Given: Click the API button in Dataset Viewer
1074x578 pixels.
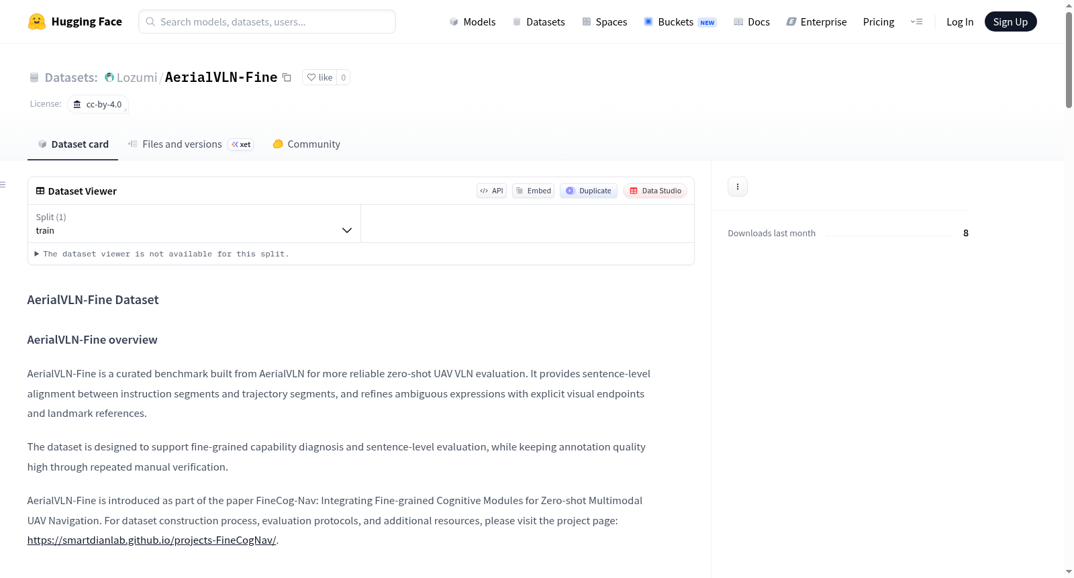Looking at the screenshot, I should click(491, 191).
